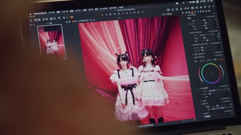Toggle the orange multi-view grid button
Viewport: 241px width, 135px height.
[73, 22]
